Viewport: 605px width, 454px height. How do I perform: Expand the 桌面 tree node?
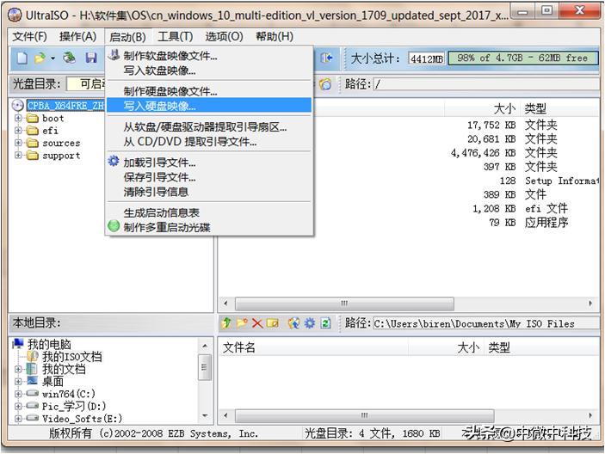[x=18, y=382]
